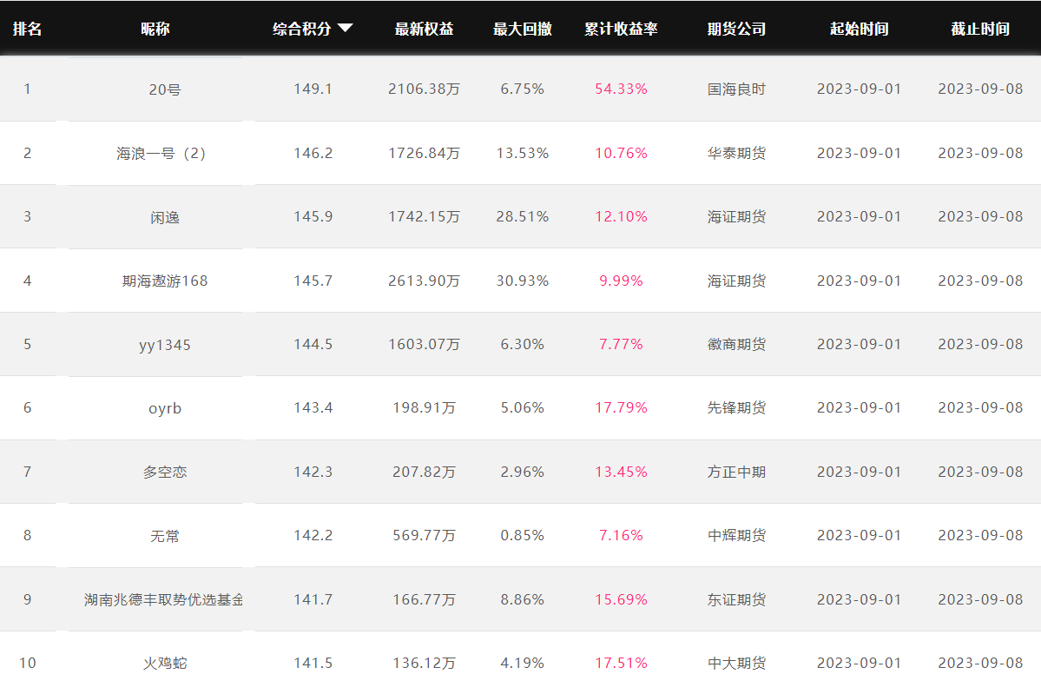Click the futures company 东证期货
The width and height of the screenshot is (1041, 694).
737,599
